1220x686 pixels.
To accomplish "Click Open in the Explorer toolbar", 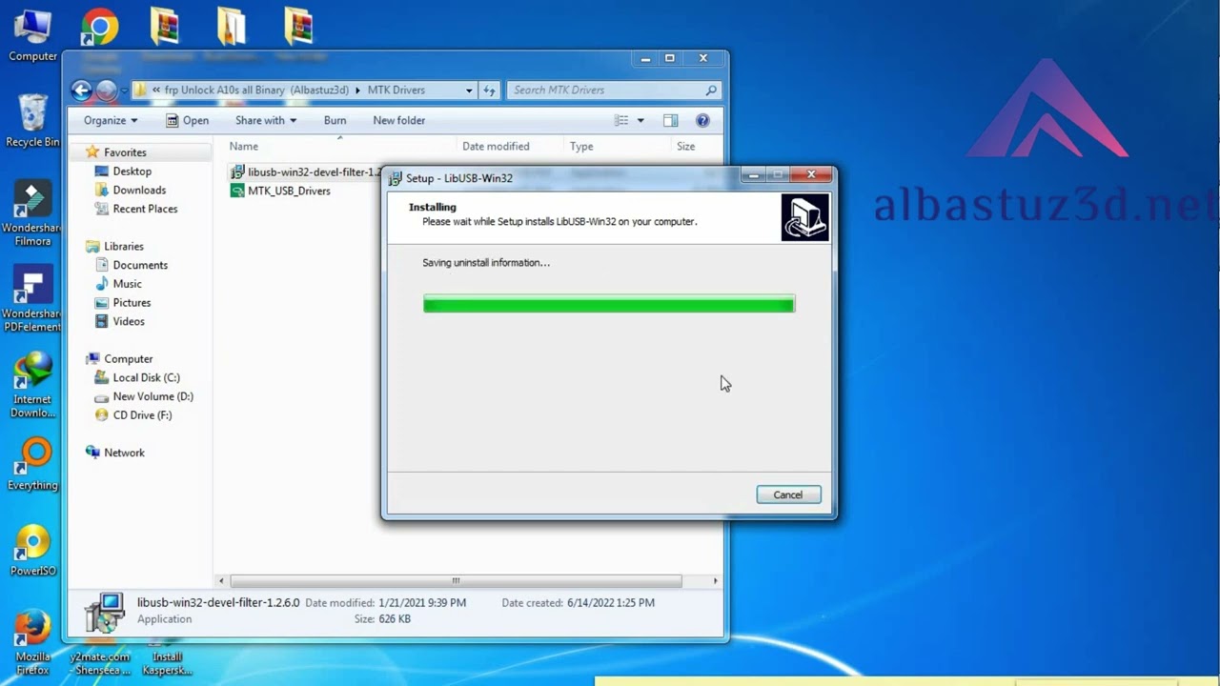I will [x=187, y=121].
